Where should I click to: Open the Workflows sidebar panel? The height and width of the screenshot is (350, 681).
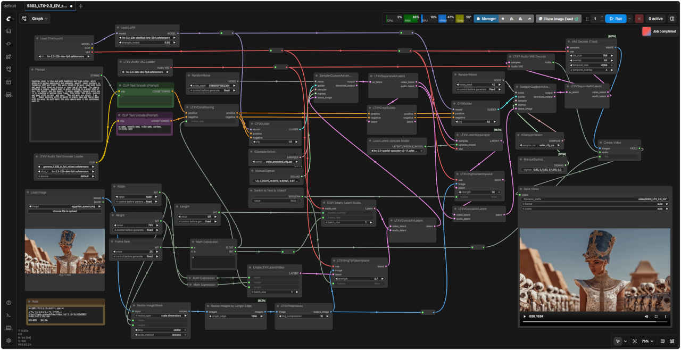click(9, 69)
